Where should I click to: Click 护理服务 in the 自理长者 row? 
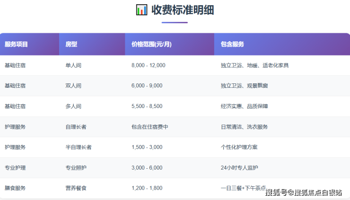(x=15, y=127)
